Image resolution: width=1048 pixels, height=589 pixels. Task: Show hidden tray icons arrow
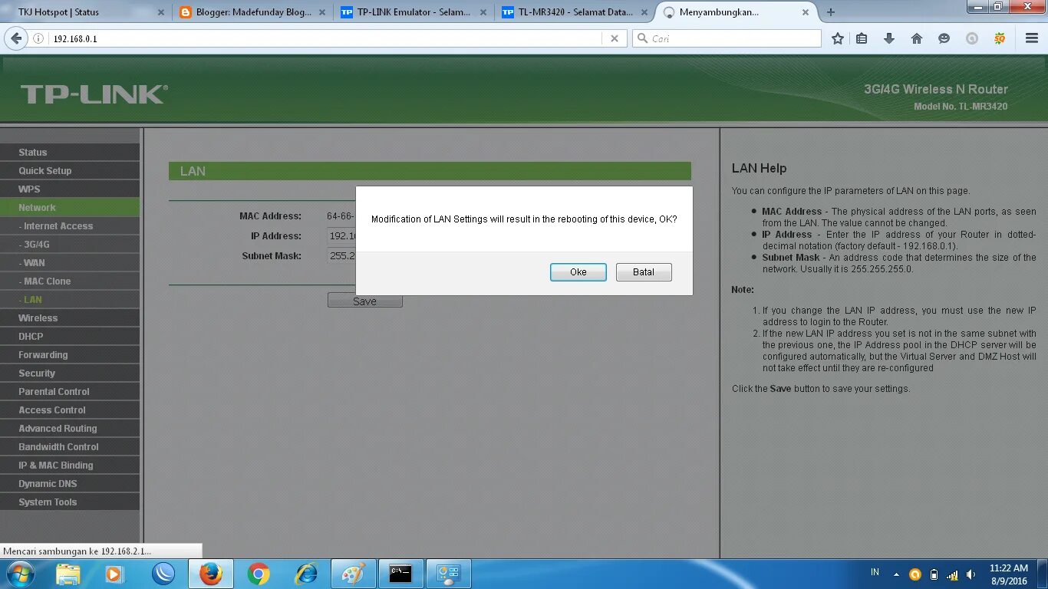pos(896,574)
